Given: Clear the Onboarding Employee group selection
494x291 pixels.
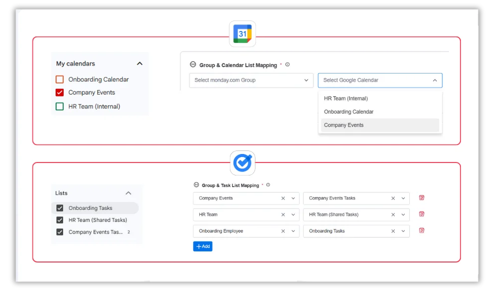Looking at the screenshot, I should (283, 231).
